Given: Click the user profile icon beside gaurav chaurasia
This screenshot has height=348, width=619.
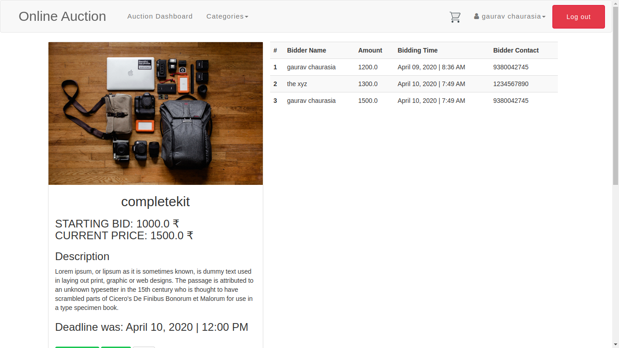Looking at the screenshot, I should [476, 16].
